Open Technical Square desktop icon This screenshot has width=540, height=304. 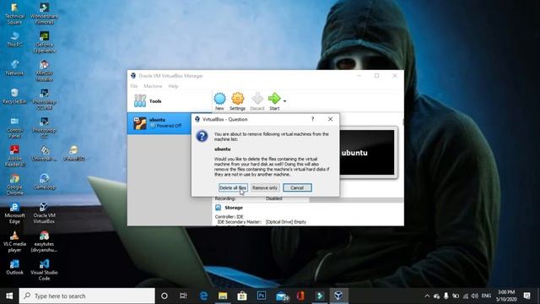tap(14, 14)
